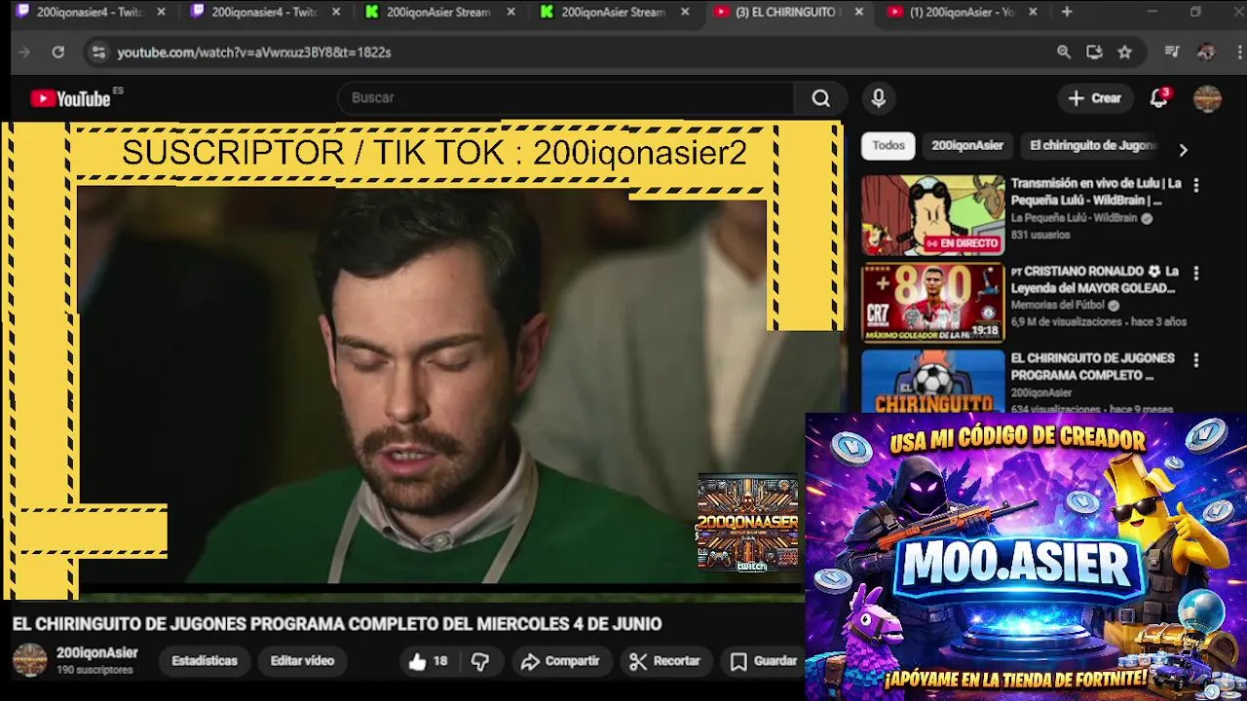Open the Chrome profile avatar in the toolbar

tap(1206, 53)
